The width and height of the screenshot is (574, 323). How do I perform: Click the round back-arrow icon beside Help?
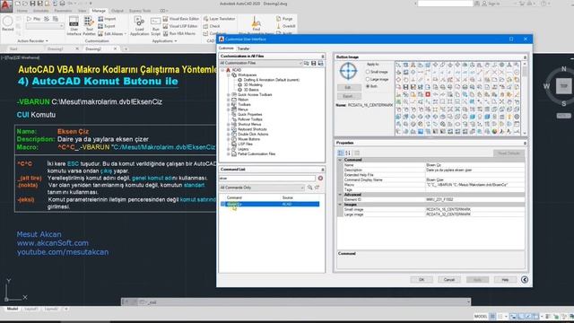(x=524, y=279)
